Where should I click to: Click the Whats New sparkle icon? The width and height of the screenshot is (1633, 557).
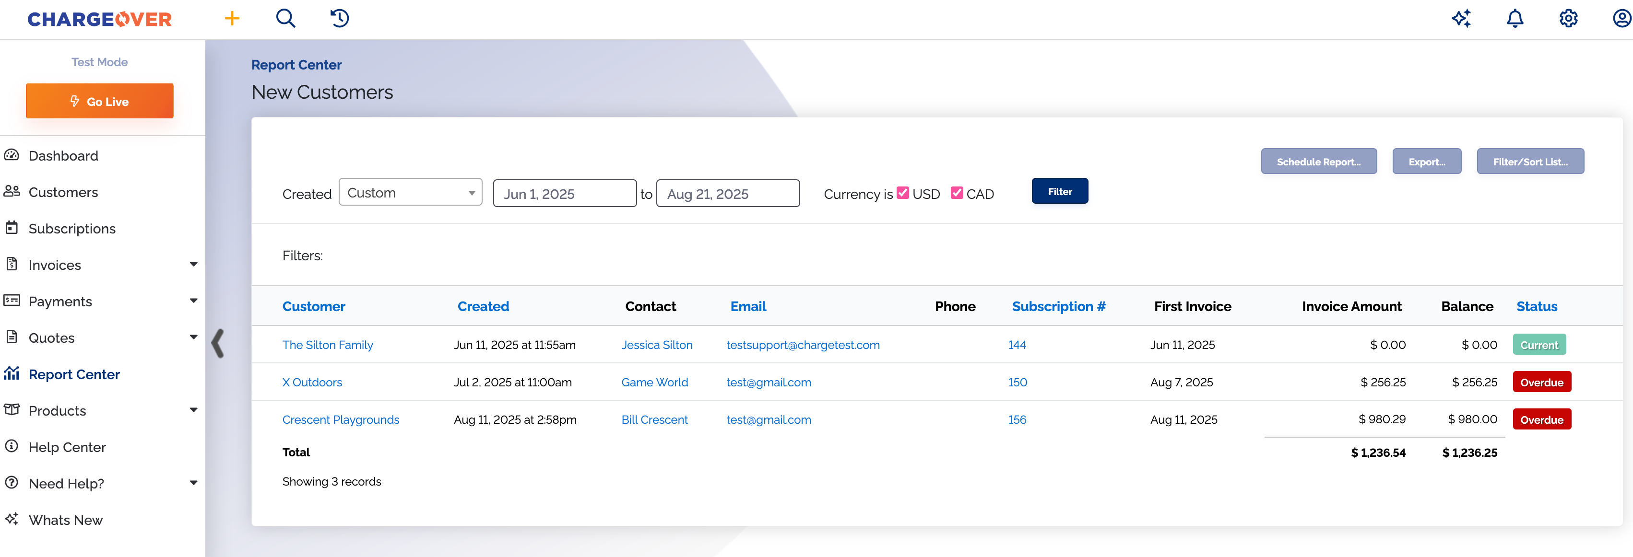tap(12, 519)
